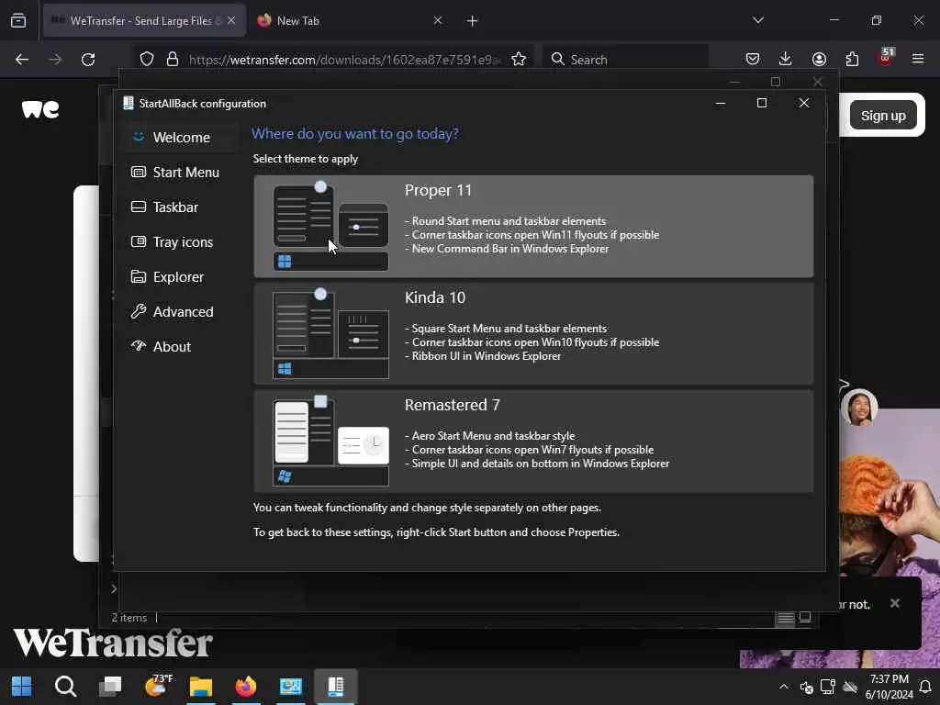The height and width of the screenshot is (705, 940).
Task: Open the clock showing 7:37 PM
Action: coord(889,687)
